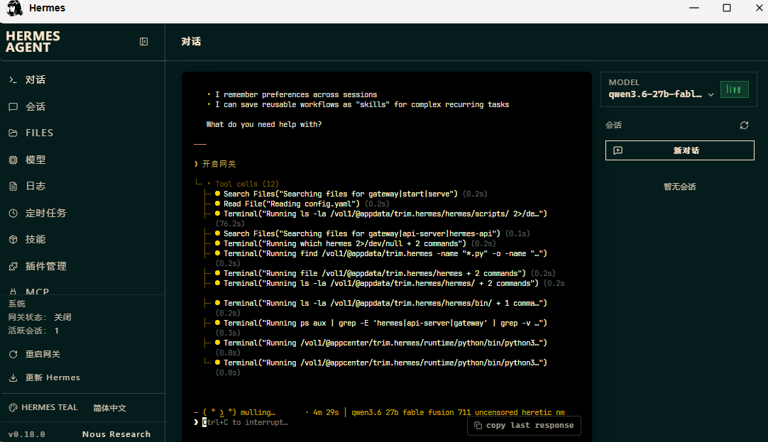
Task: Click the new-chat plus icon in 新对话
Action: click(618, 150)
